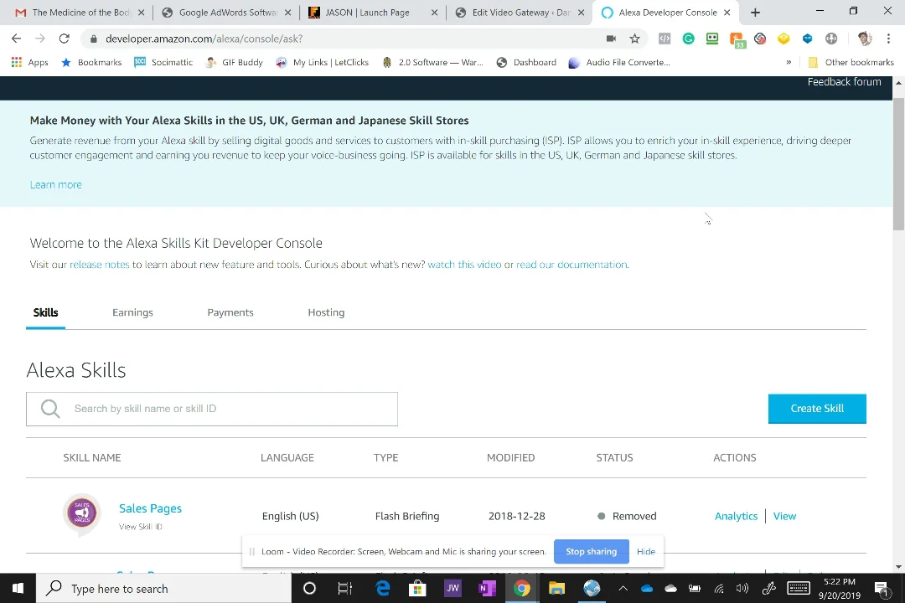Open the Sales Pages skill
This screenshot has height=603, width=905.
(x=150, y=508)
